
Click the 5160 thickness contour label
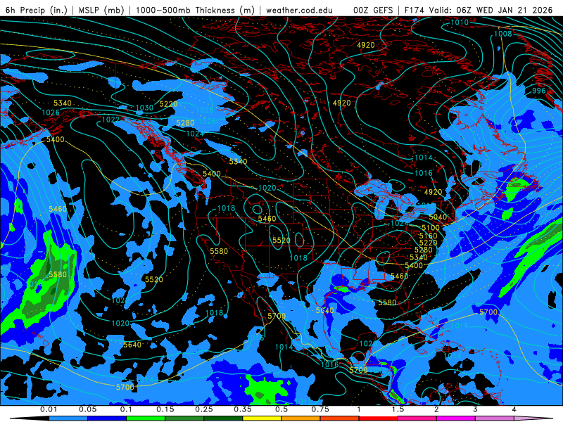point(429,236)
